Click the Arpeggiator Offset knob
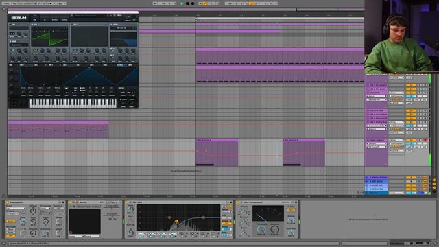 [x=33, y=211]
